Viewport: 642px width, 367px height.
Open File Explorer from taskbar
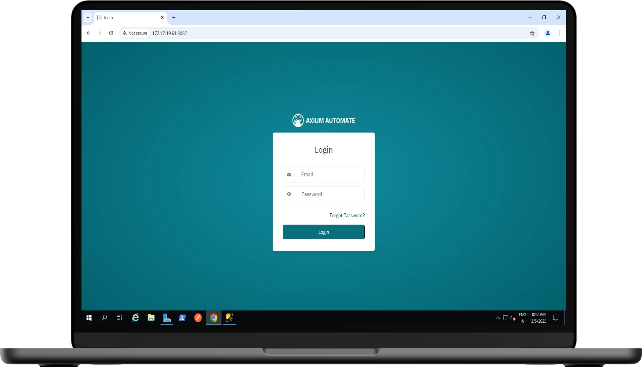pyautogui.click(x=151, y=318)
